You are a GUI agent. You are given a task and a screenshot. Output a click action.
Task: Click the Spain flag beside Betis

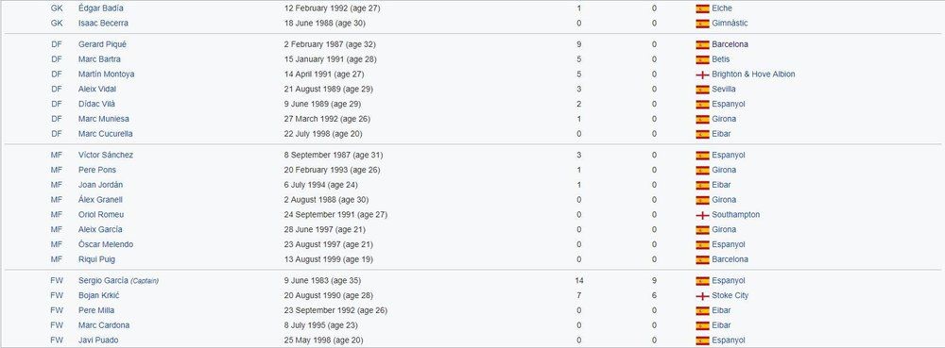click(702, 59)
